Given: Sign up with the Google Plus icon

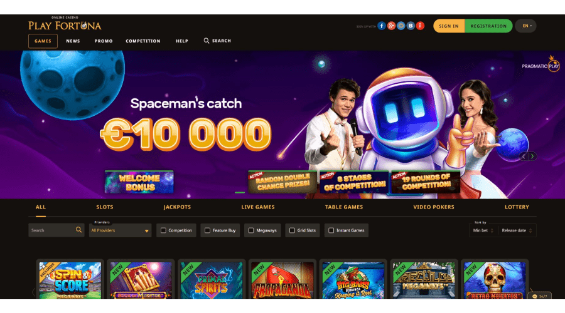Looking at the screenshot, I should coord(391,26).
